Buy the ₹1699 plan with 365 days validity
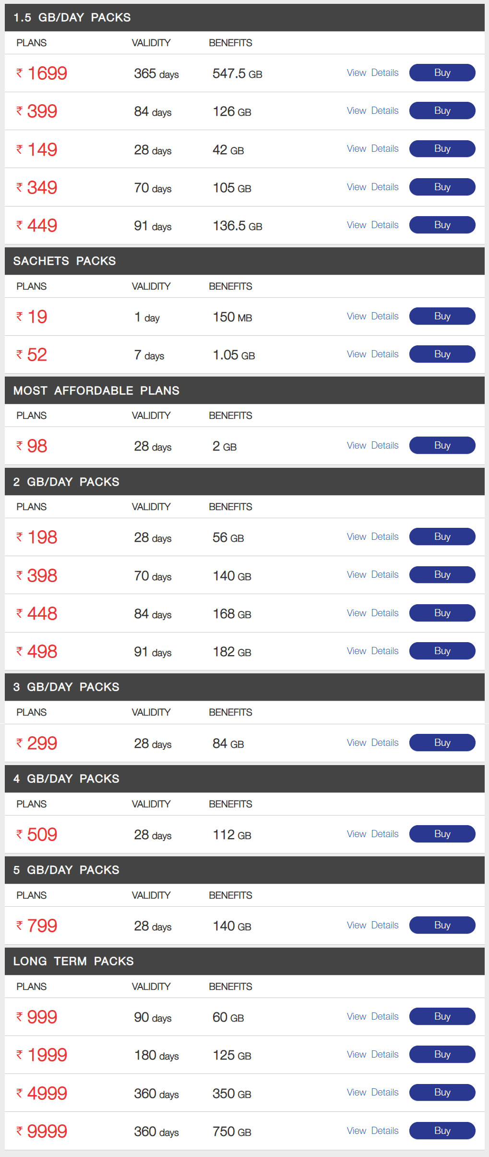The width and height of the screenshot is (489, 1157). (442, 73)
